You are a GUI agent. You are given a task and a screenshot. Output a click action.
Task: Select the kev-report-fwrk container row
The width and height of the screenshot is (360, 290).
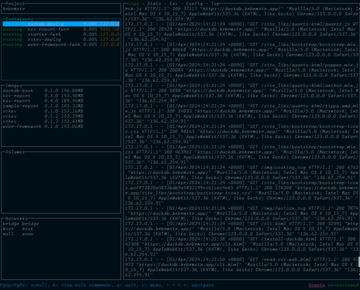pos(48,29)
